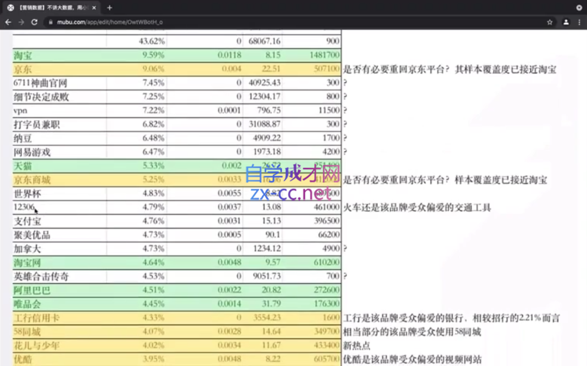The image size is (587, 366).
Task: Click the 京东 row comment about 重回京东平台
Action: (450, 69)
